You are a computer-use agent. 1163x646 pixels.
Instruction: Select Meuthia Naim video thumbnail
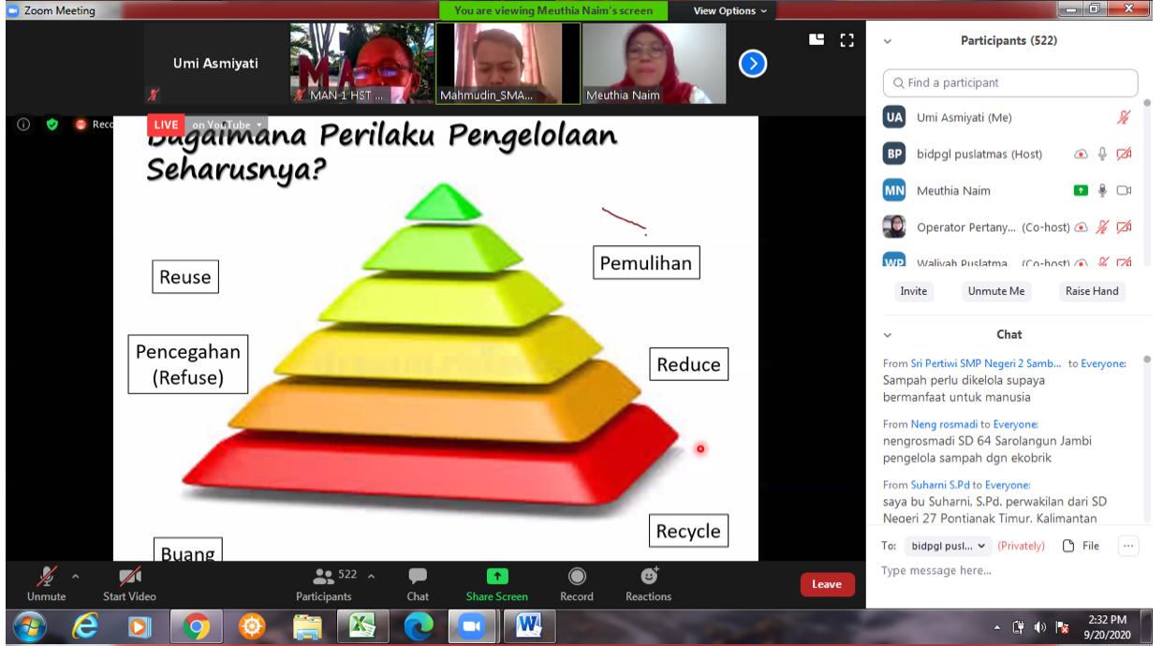click(x=654, y=63)
